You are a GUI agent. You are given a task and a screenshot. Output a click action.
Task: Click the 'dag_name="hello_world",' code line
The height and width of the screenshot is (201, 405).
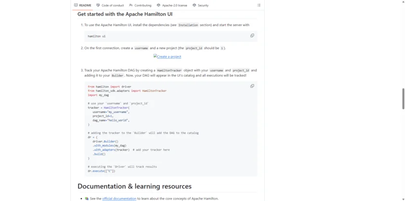(x=111, y=120)
